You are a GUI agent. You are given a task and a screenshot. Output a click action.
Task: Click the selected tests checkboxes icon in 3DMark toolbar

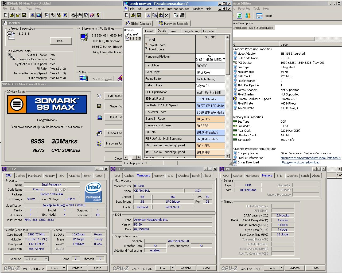[x=53, y=15]
